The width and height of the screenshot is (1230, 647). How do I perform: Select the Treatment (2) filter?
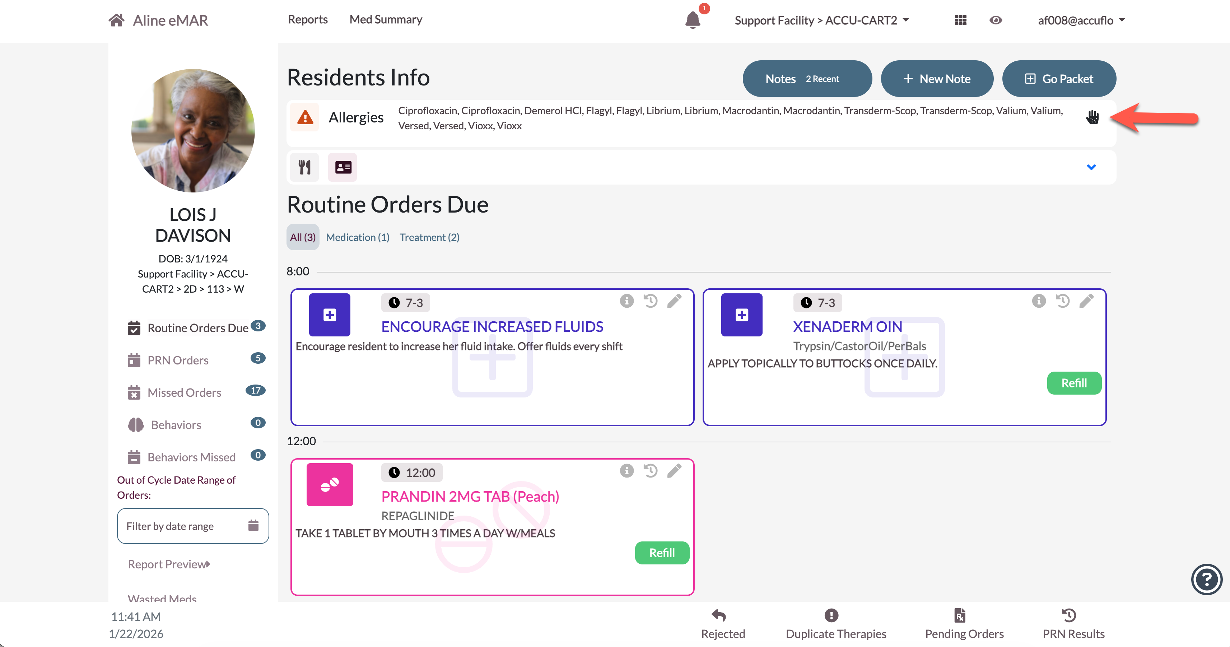429,237
